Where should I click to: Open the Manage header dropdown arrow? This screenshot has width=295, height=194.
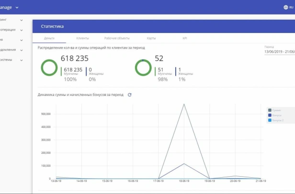pyautogui.click(x=17, y=8)
